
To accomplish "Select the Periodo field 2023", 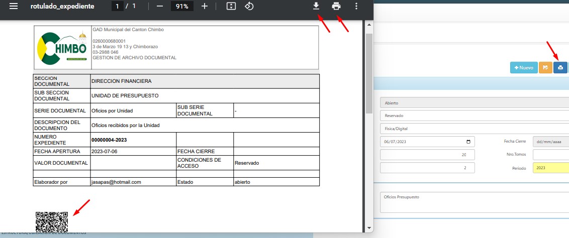I will 551,168.
